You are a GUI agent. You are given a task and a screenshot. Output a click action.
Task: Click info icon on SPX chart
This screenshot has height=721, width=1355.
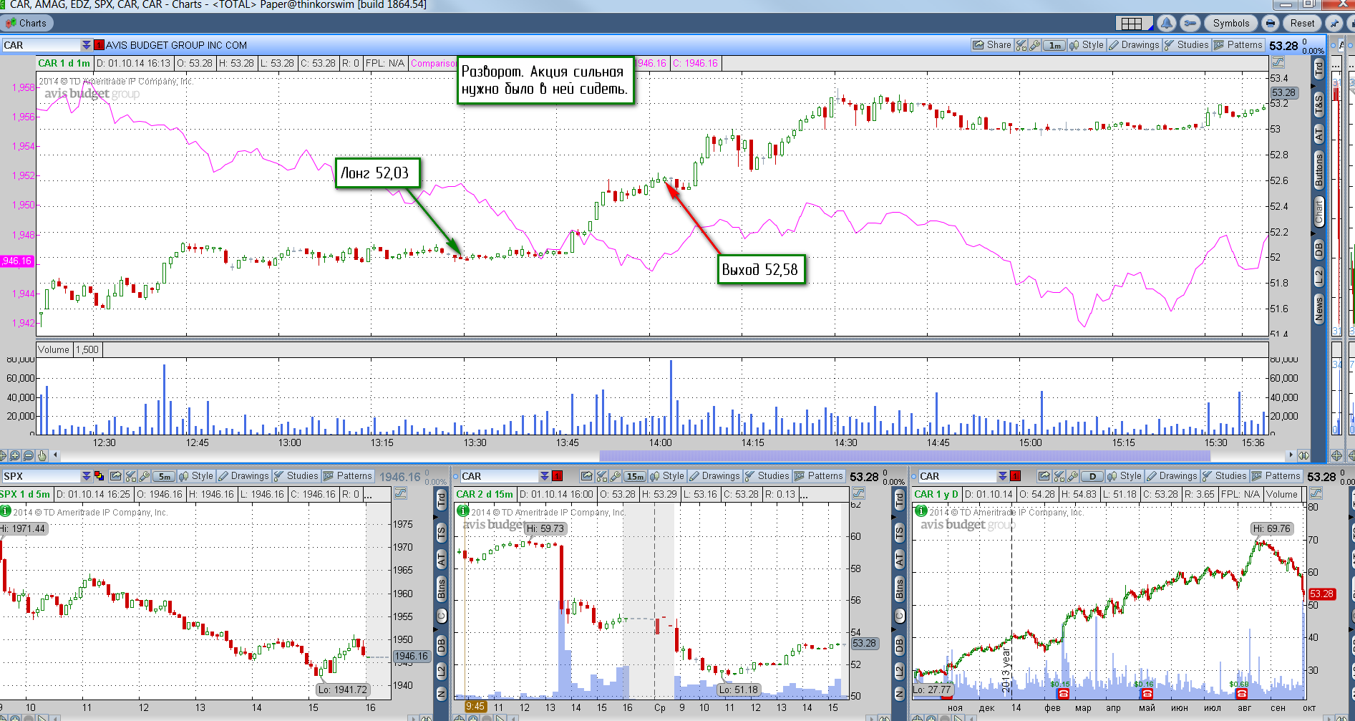pos(6,511)
